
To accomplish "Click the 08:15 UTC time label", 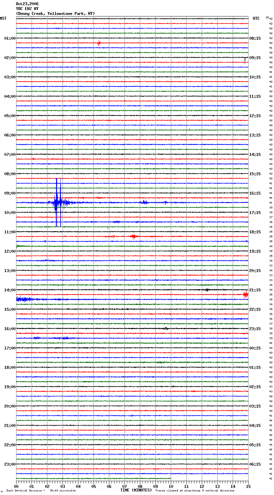I will [255, 38].
